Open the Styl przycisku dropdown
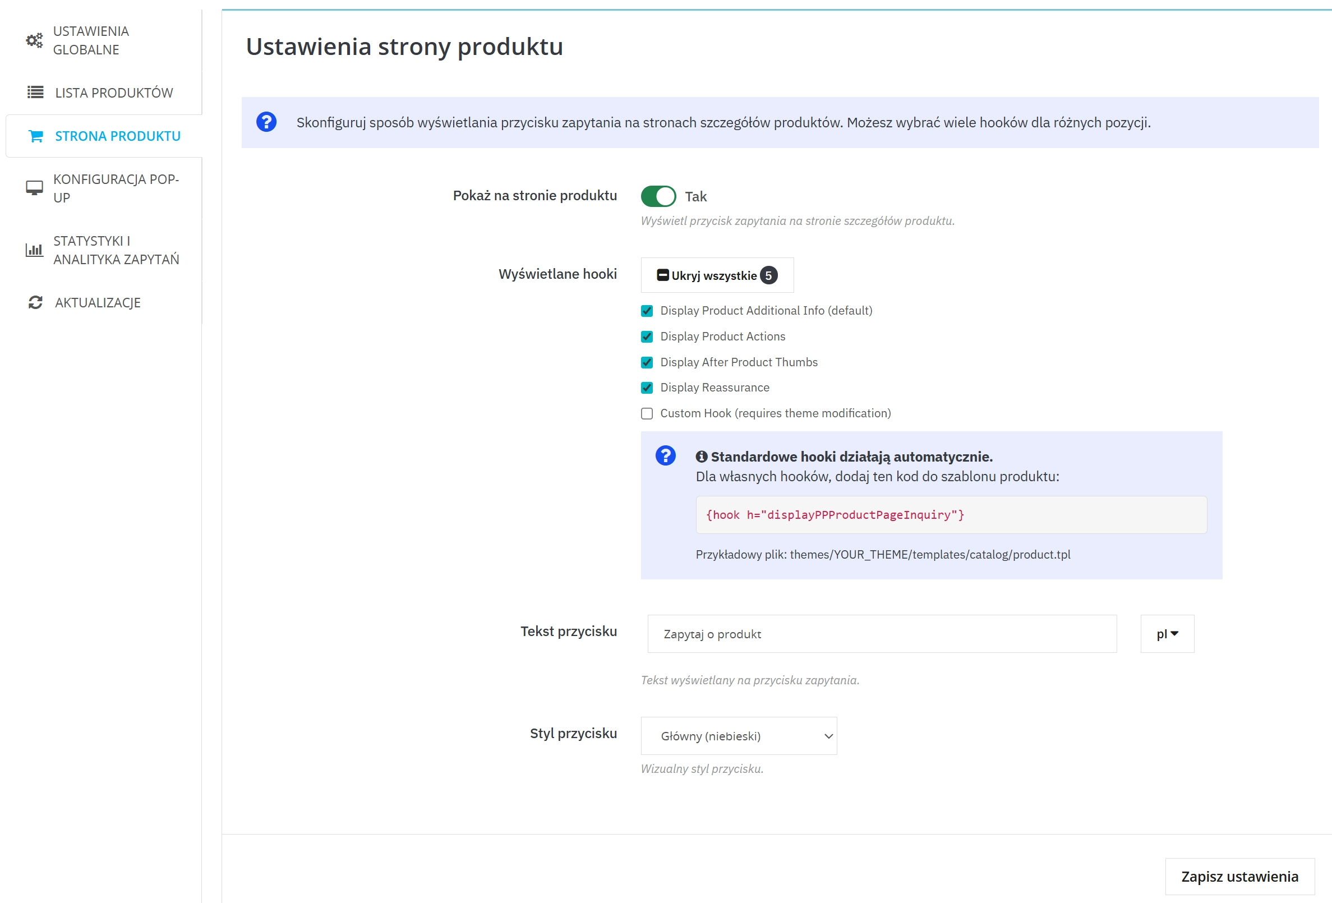 (x=738, y=736)
